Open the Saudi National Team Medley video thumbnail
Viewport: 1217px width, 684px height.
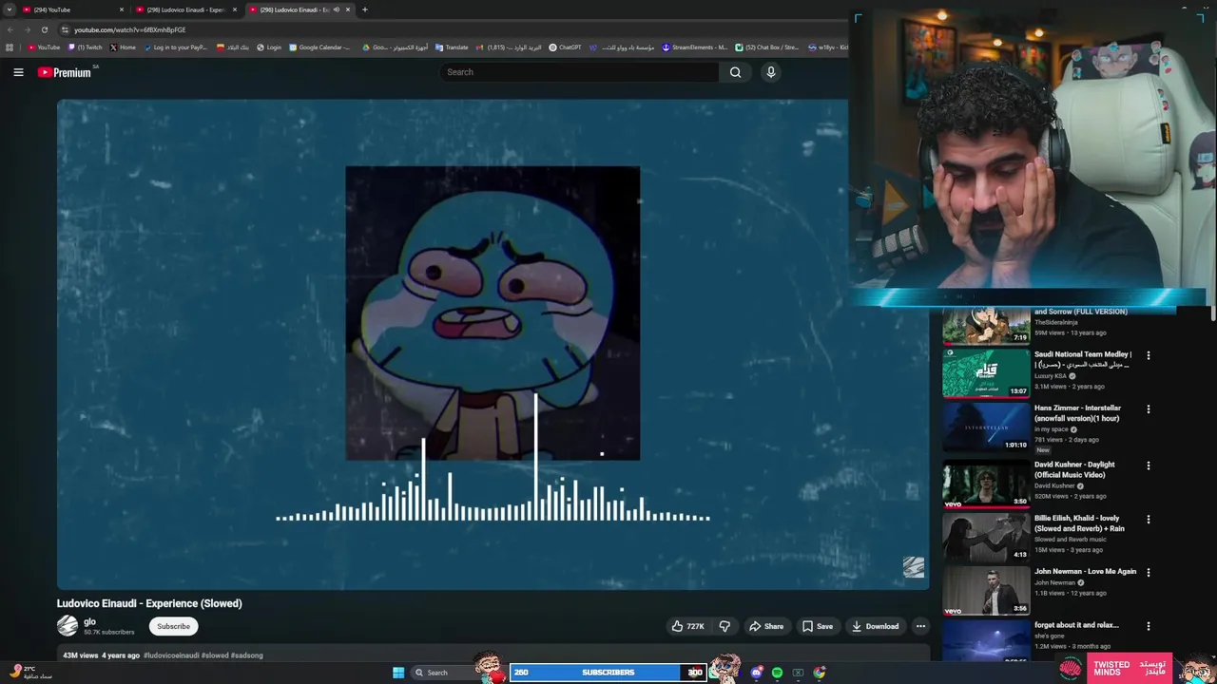[986, 372]
